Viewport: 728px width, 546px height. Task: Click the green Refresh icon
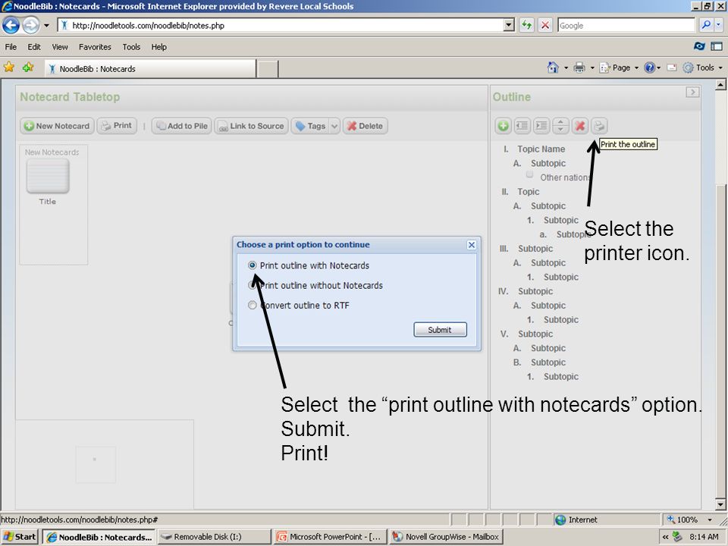[526, 26]
